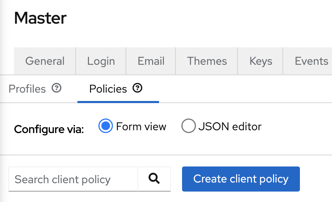Select the JSON editor radio button
Screen dimensions: 332x202
[x=188, y=126]
